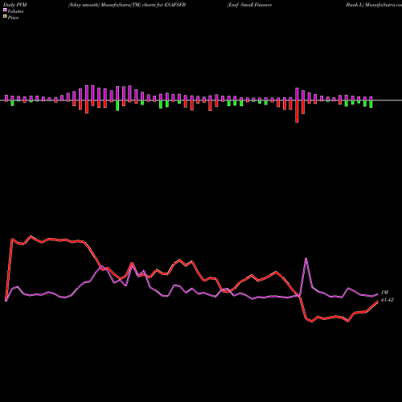Click the 'ESAFSFB' ticker text in header
Screen dimensions: 402x402
point(174,5)
